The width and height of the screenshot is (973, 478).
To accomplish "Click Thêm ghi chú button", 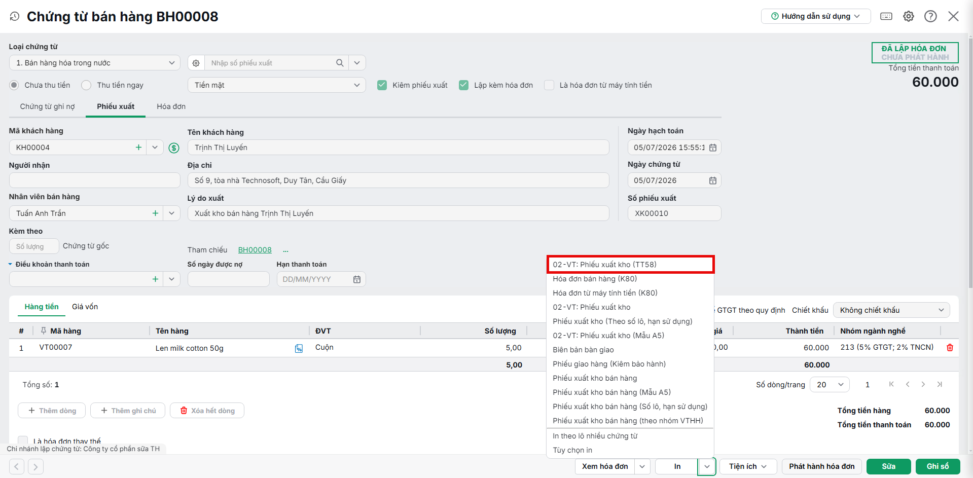I will click(x=128, y=411).
